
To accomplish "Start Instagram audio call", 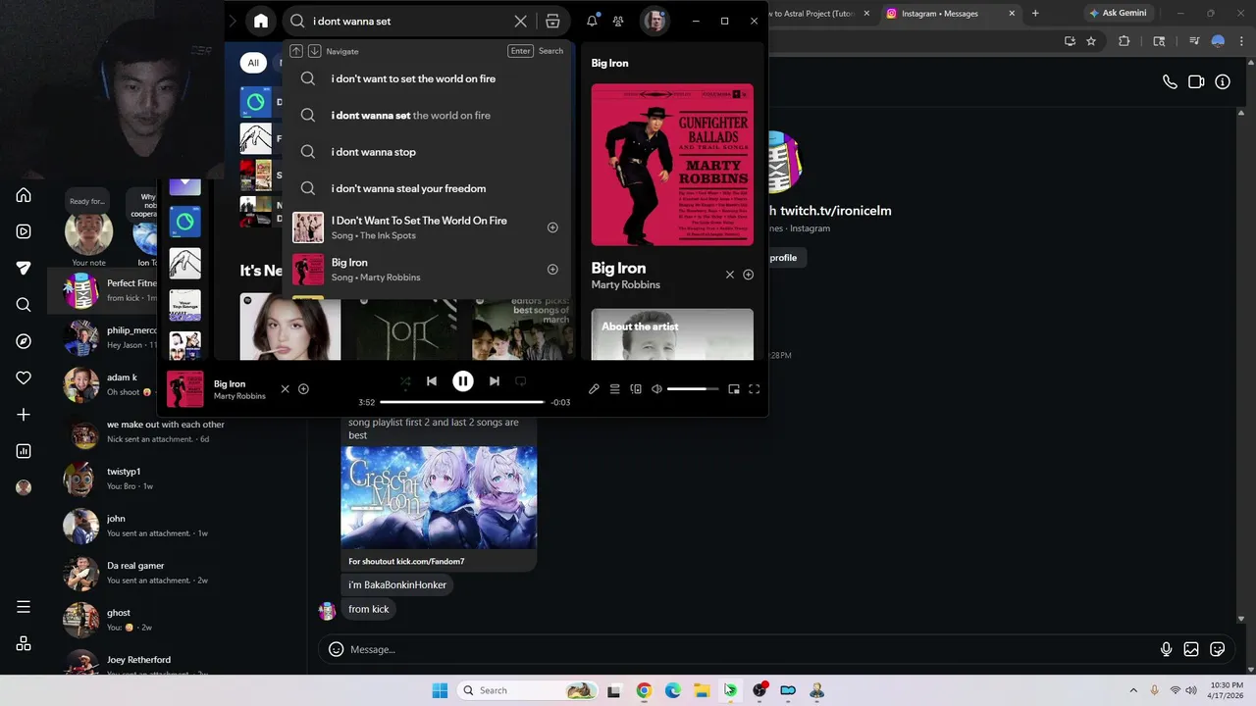I will (x=1170, y=82).
